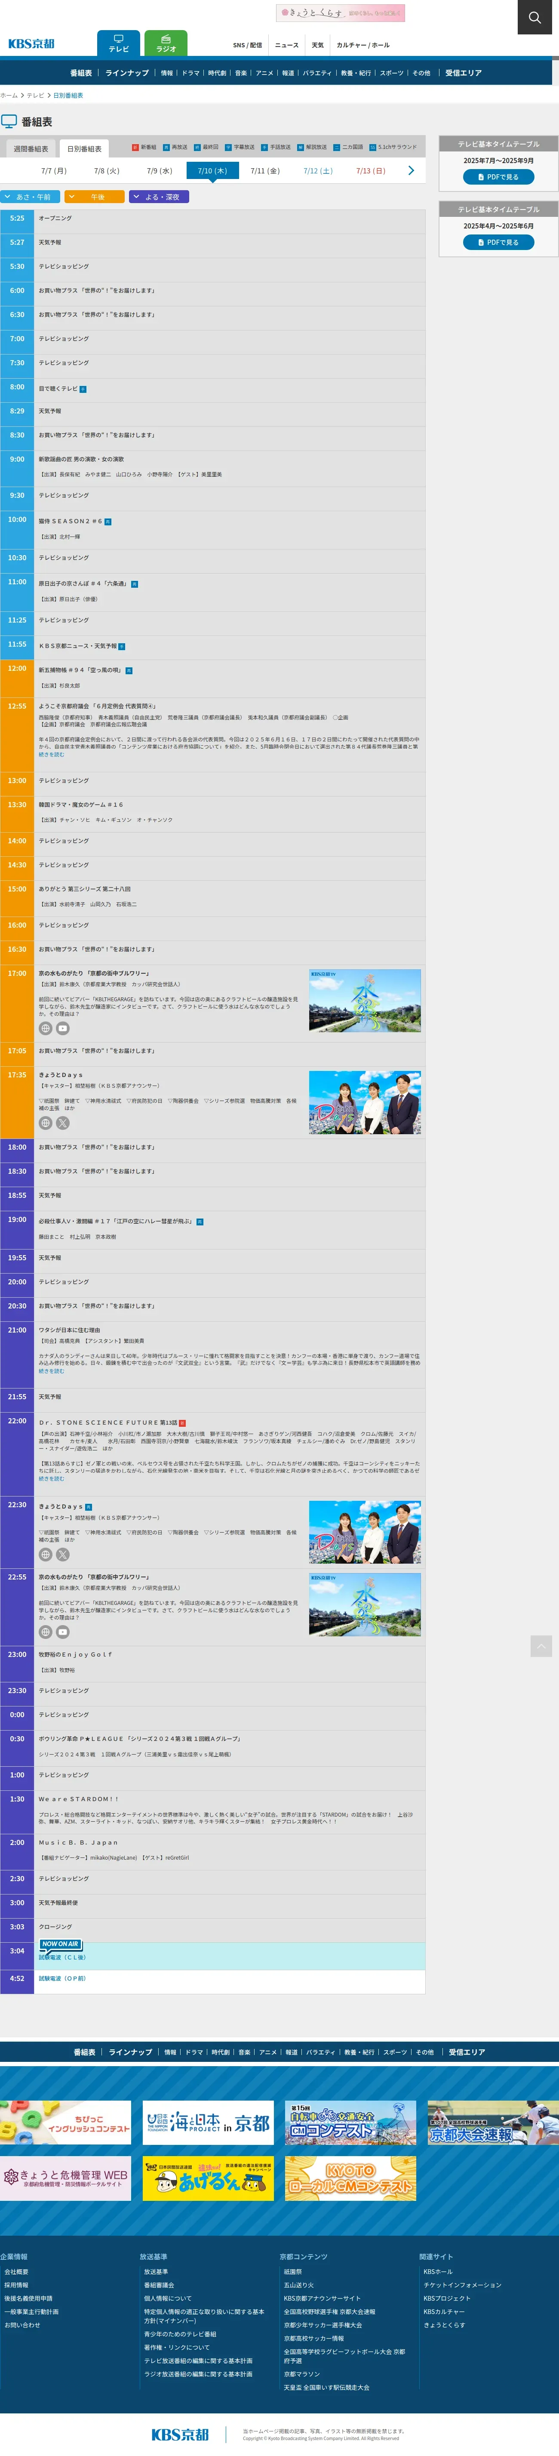Image resolution: width=559 pixels, height=2456 pixels.
Task: Open PDFで見る for 2025年4月〜6月 timetable
Action: [499, 242]
